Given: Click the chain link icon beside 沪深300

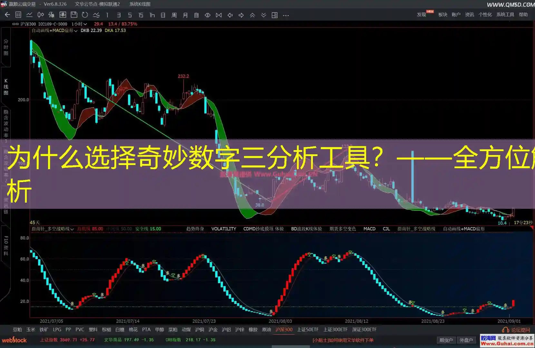Looking at the screenshot, I should point(15,24).
